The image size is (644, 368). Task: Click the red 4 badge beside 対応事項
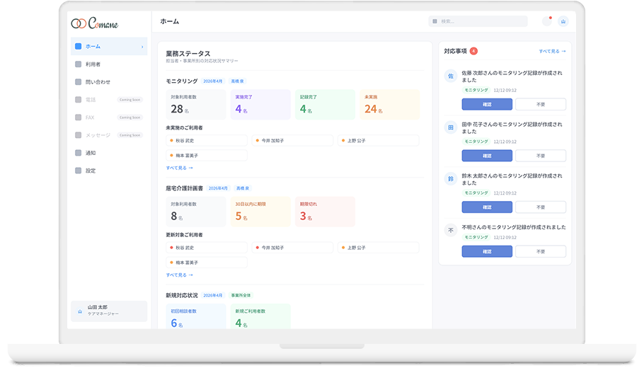(x=473, y=51)
